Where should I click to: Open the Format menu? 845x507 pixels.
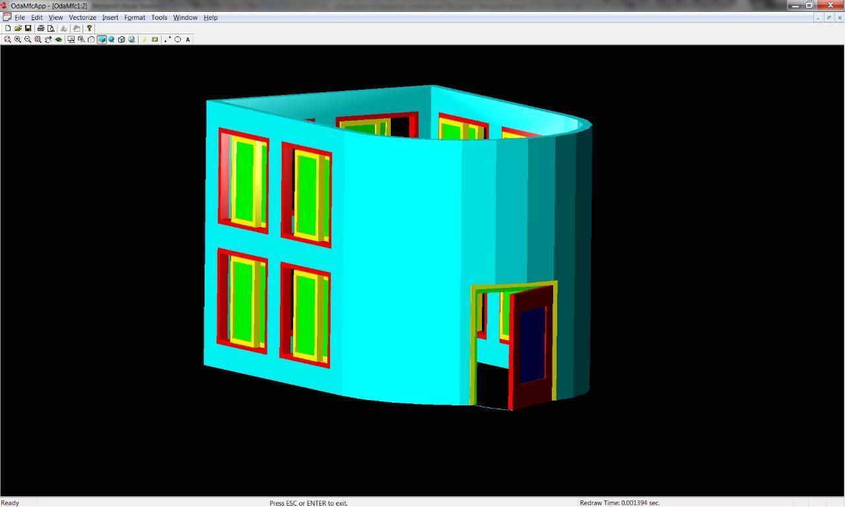[x=135, y=17]
